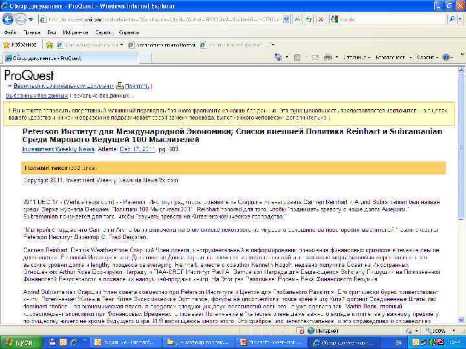The image size is (466, 349).
Task: Expand the Print options dropdown arrow
Action: point(337,57)
